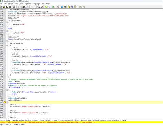The image size is (163, 132).
Task: Click the MsgBox 4144 Error code line
Action: click(34, 92)
